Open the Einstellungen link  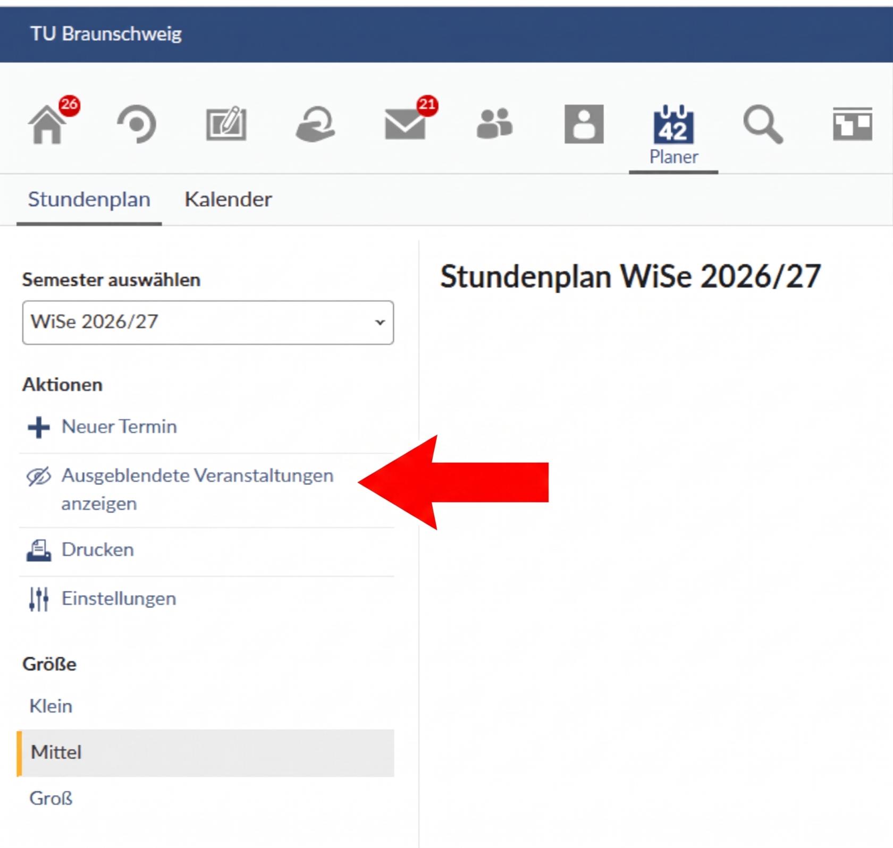pos(119,599)
